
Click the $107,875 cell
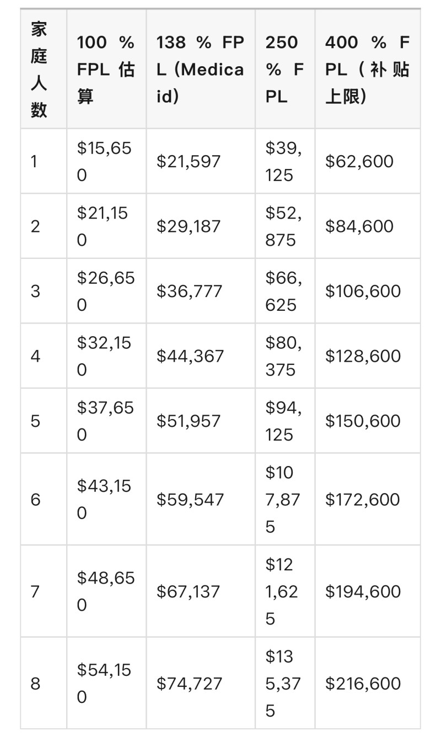coord(283,499)
